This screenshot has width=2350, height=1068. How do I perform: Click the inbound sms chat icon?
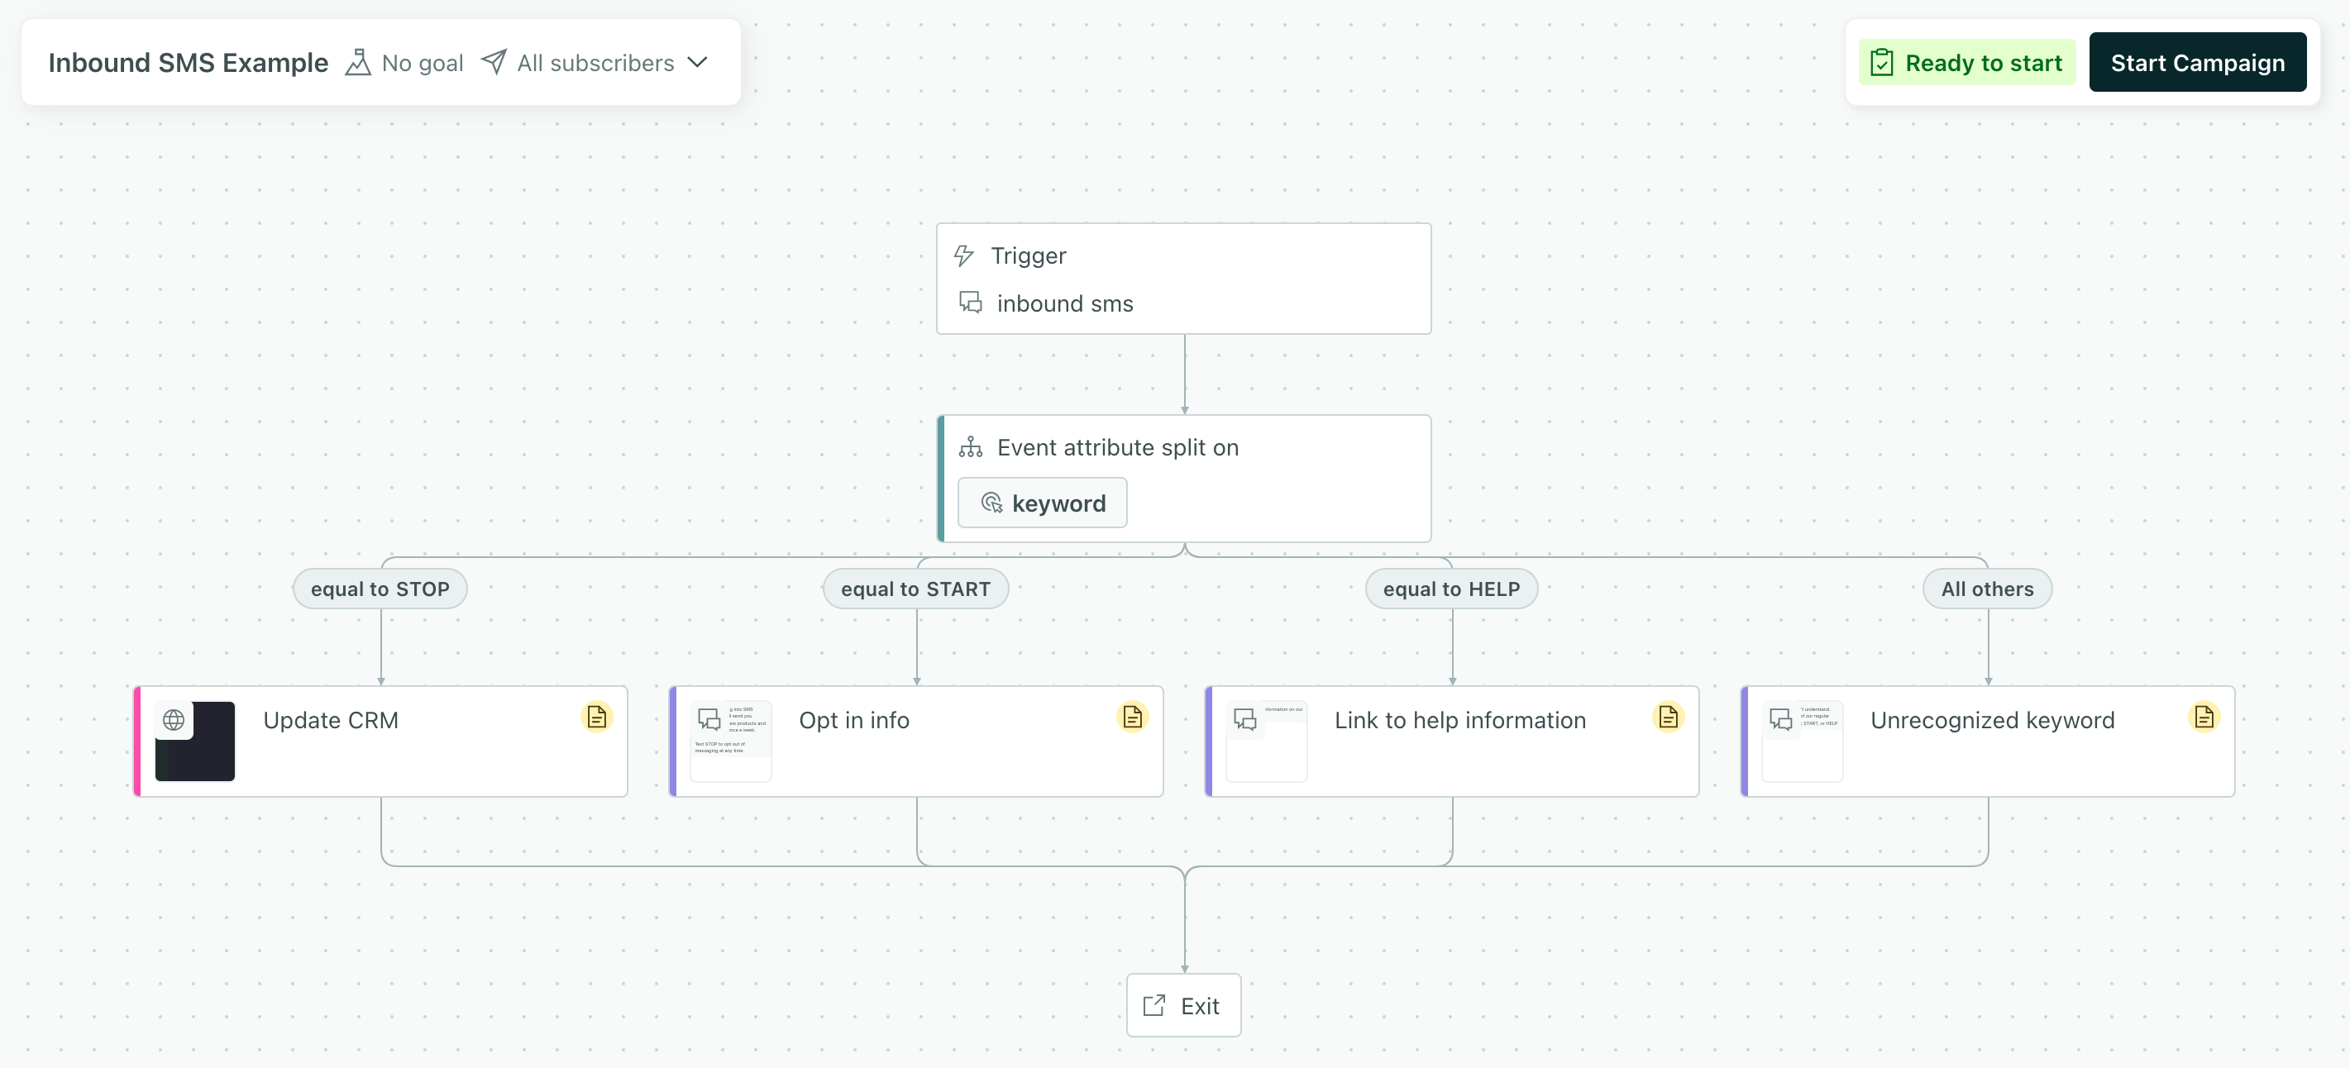click(x=970, y=303)
